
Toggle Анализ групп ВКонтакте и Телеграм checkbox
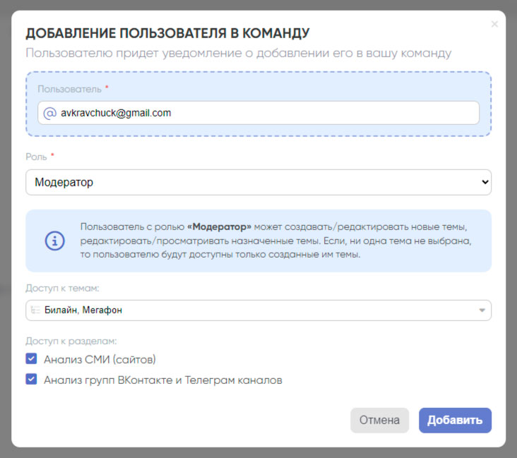[x=31, y=380]
